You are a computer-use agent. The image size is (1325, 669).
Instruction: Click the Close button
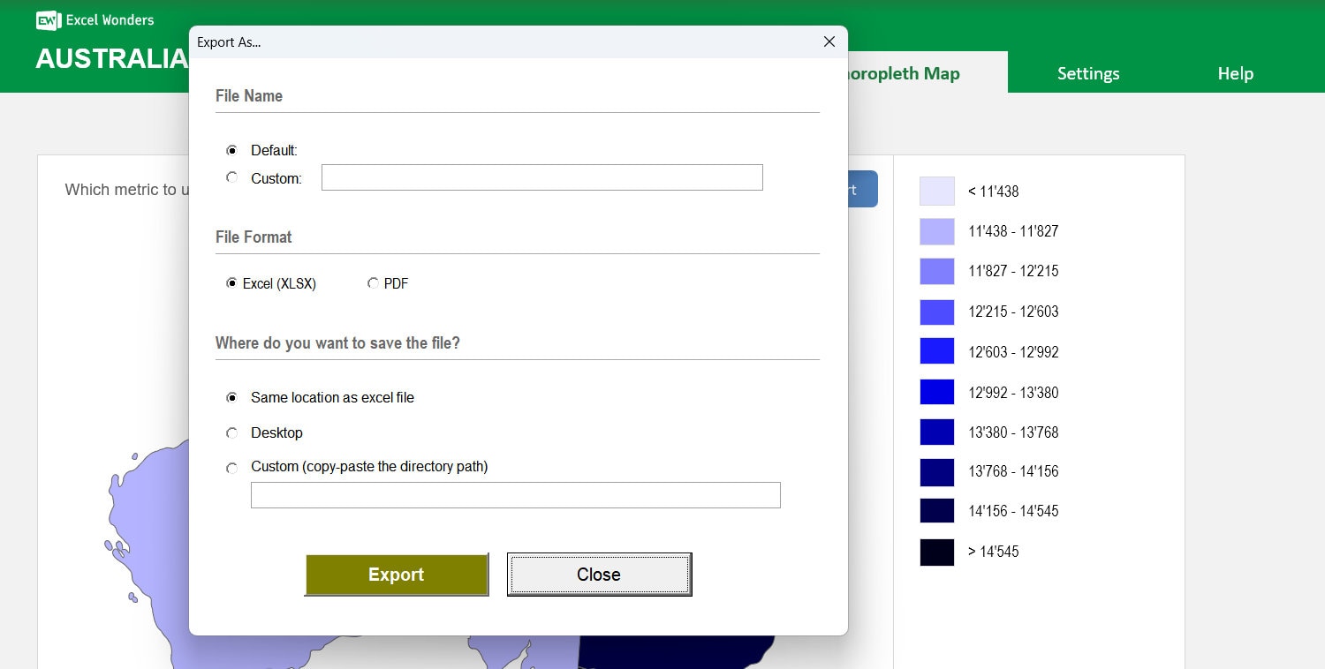pyautogui.click(x=599, y=575)
